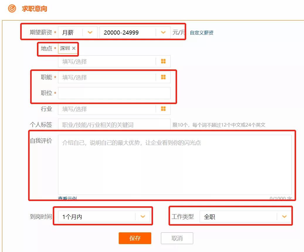Screen dimensions: 304x252
Task: Open the 20000-24999 salary range dropdown
Action: (x=163, y=33)
